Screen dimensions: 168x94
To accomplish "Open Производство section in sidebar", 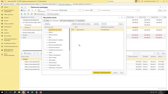I will tap(8, 27).
